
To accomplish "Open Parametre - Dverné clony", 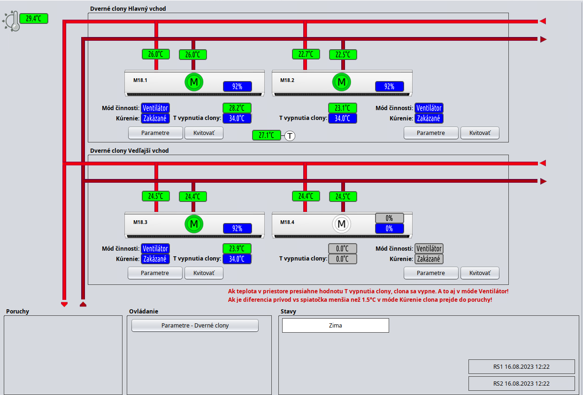I will tap(195, 325).
